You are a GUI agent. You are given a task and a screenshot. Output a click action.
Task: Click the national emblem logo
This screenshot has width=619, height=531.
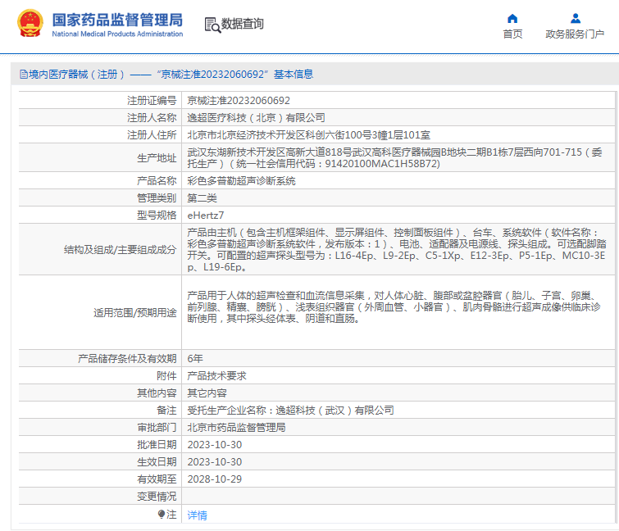pos(30,23)
